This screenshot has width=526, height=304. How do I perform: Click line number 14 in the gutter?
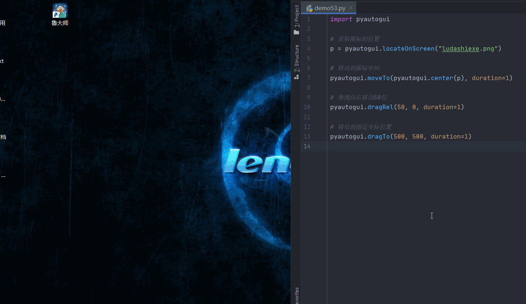tap(307, 146)
